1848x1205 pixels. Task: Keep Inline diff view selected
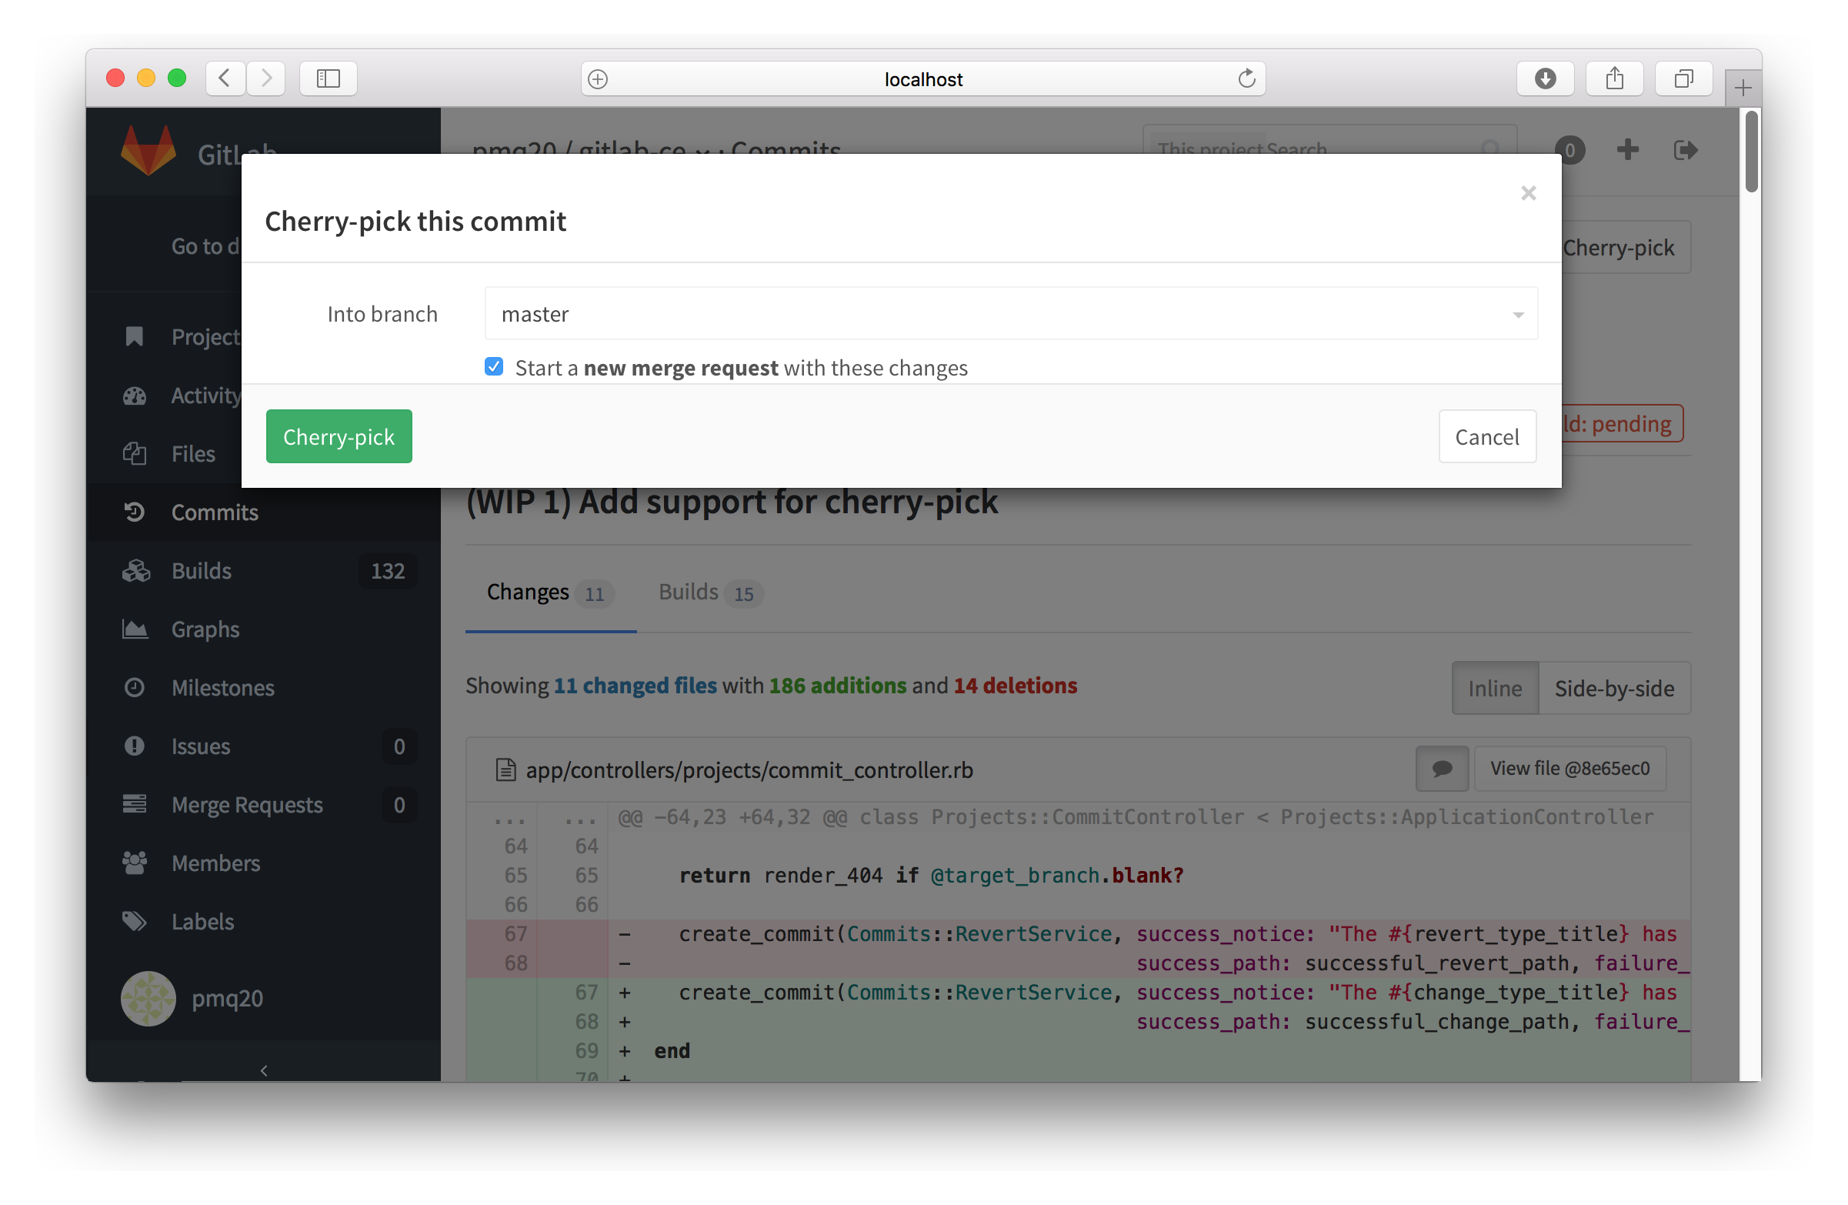[1494, 688]
